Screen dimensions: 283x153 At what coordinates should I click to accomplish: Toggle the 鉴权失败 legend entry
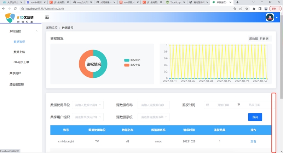click(132, 65)
